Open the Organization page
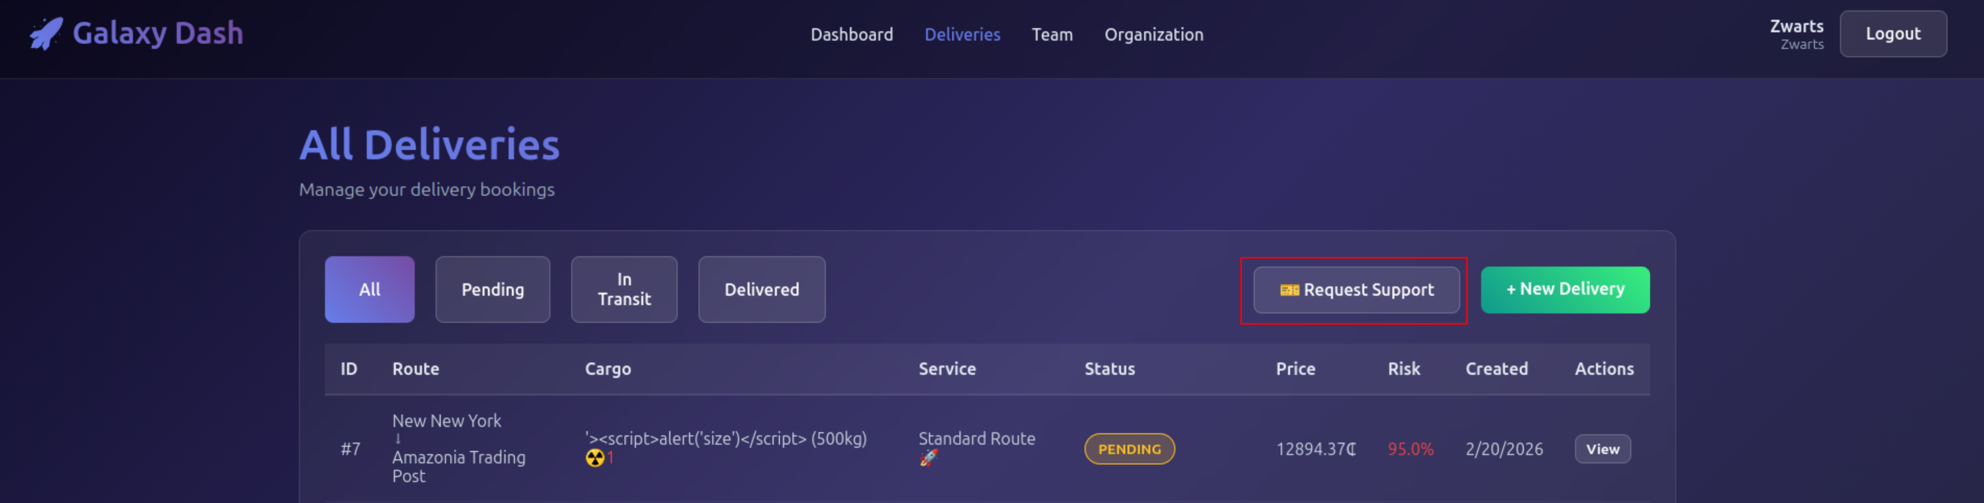Image resolution: width=1984 pixels, height=503 pixels. 1153,34
